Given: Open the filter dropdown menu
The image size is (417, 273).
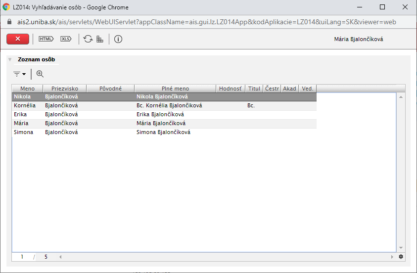Looking at the screenshot, I should (19, 74).
